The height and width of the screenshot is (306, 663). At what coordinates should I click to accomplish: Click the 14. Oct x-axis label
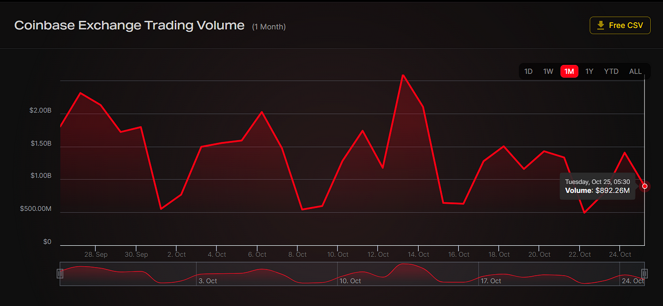tap(418, 254)
